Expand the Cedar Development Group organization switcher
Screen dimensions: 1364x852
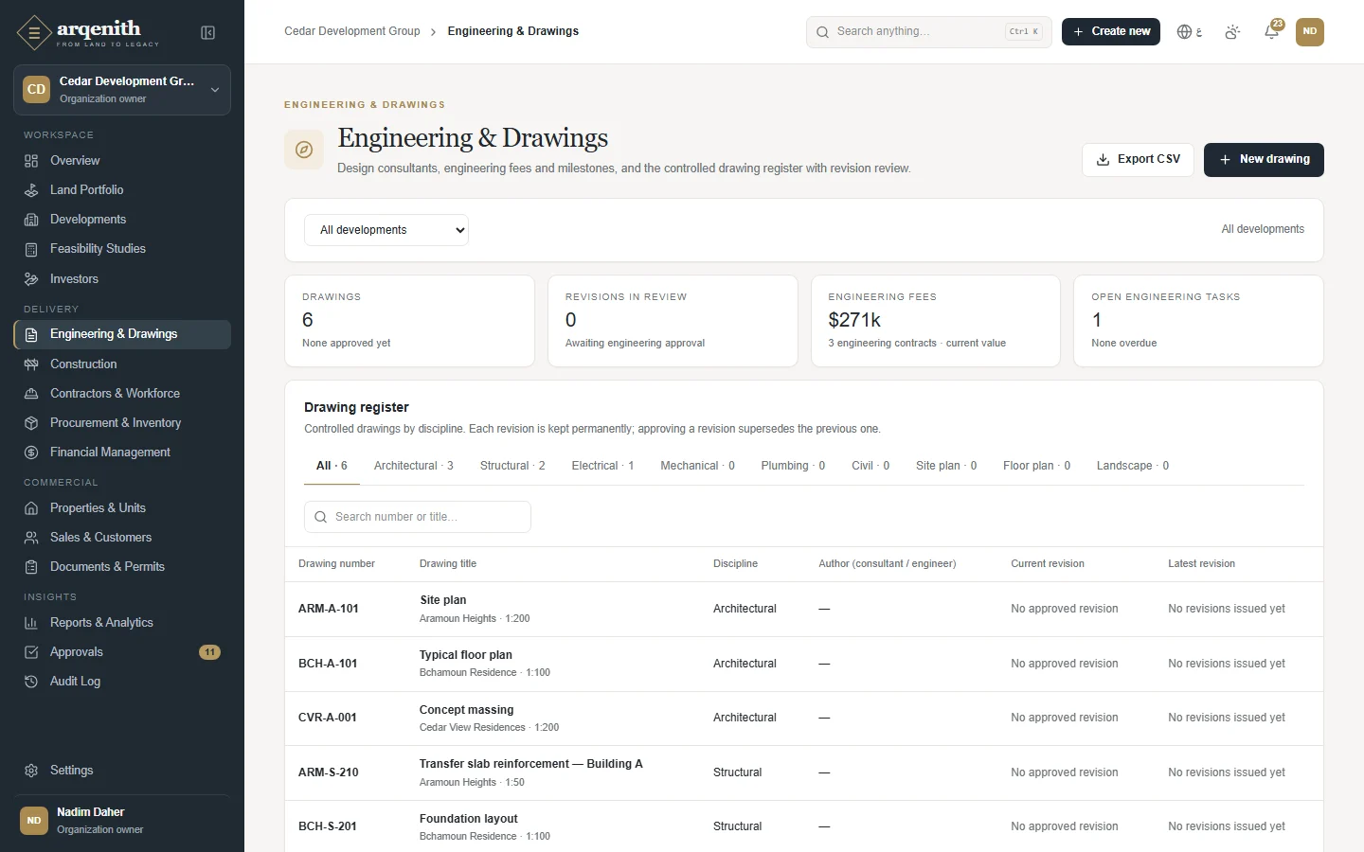122,90
